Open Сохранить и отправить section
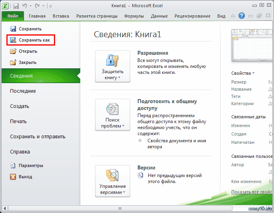The image size is (274, 213). pyautogui.click(x=38, y=137)
